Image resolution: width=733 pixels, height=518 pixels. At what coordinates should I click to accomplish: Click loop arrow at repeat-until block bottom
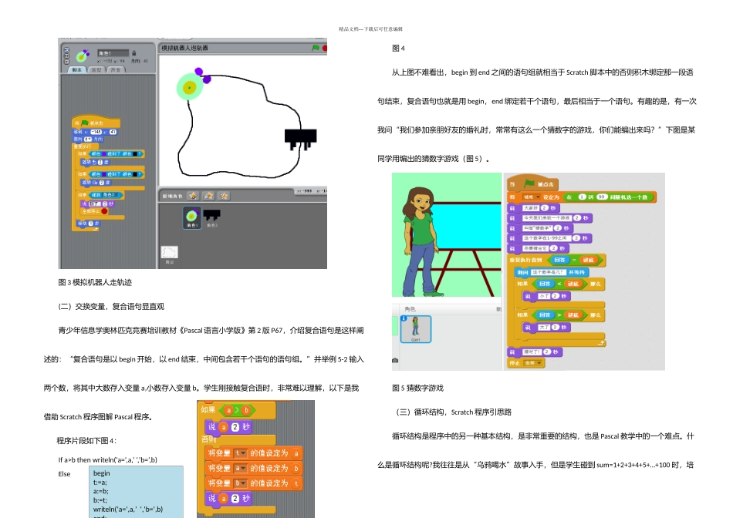coord(601,343)
